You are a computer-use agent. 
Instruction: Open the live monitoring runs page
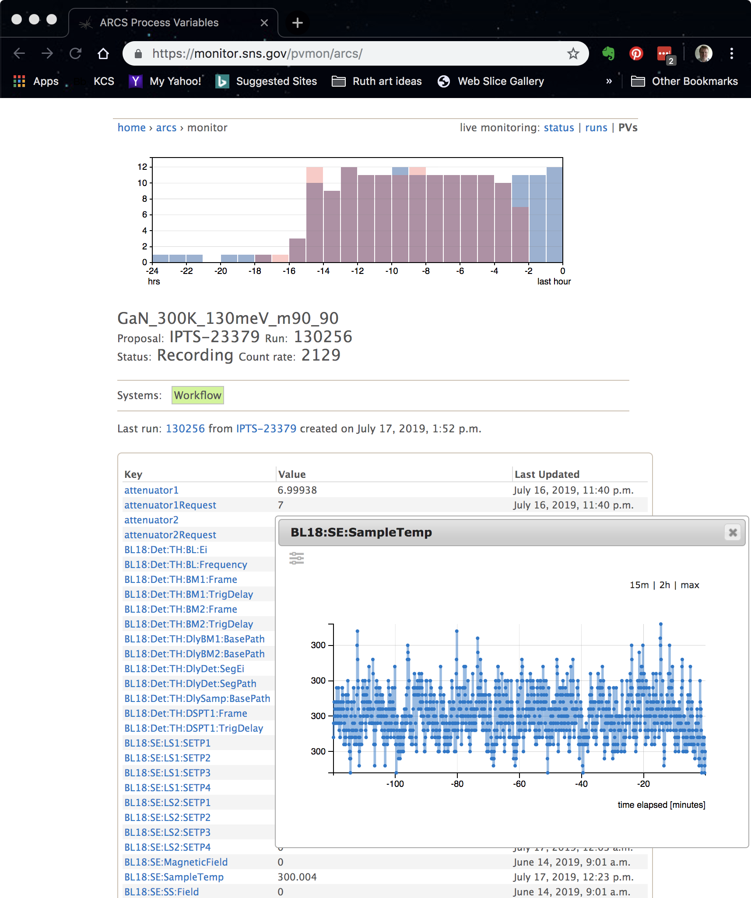(596, 128)
